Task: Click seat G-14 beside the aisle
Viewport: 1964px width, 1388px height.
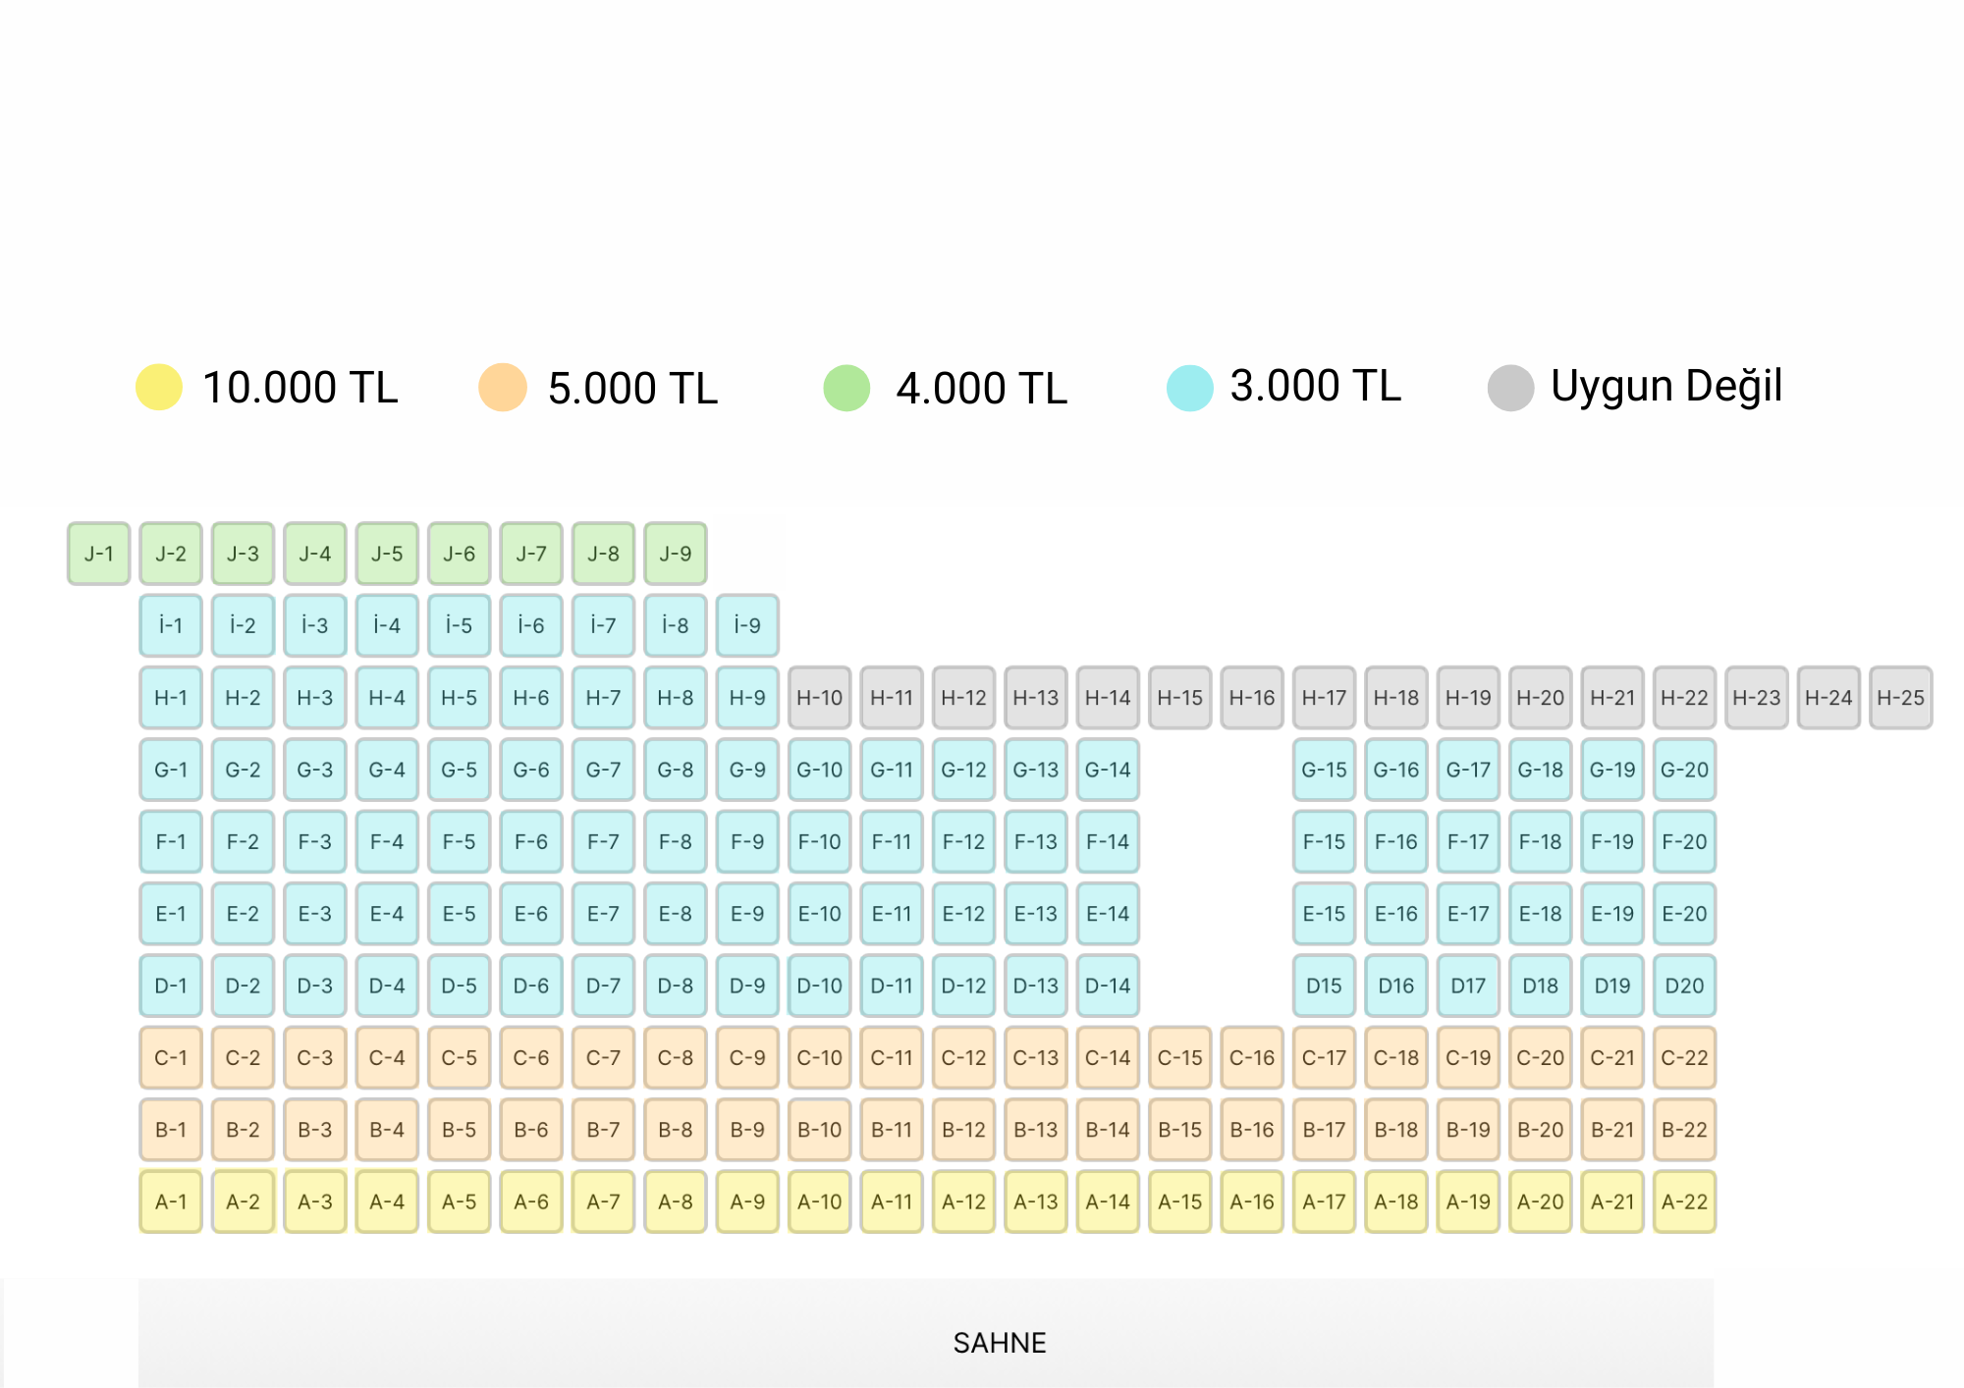Action: click(x=1108, y=770)
